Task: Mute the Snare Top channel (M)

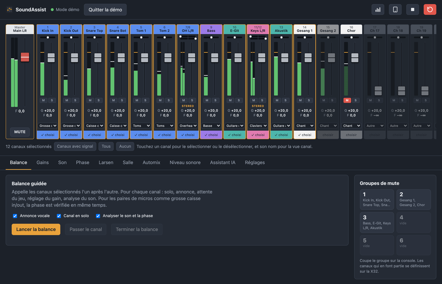Action: click(90, 100)
